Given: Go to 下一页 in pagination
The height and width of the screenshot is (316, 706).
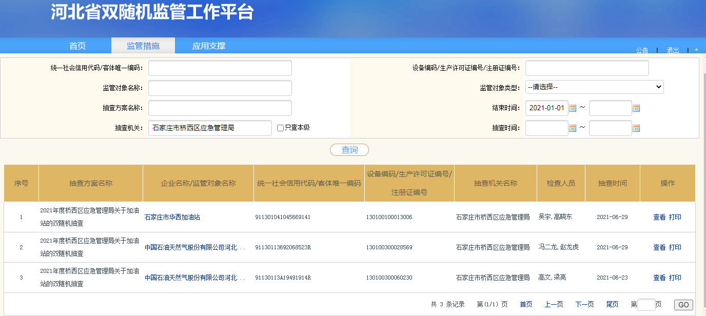Looking at the screenshot, I should [584, 305].
